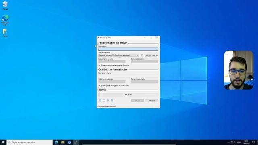Image resolution: width=258 pixels, height=145 pixels.
Task: Open the network status tray icon
Action: point(232,142)
